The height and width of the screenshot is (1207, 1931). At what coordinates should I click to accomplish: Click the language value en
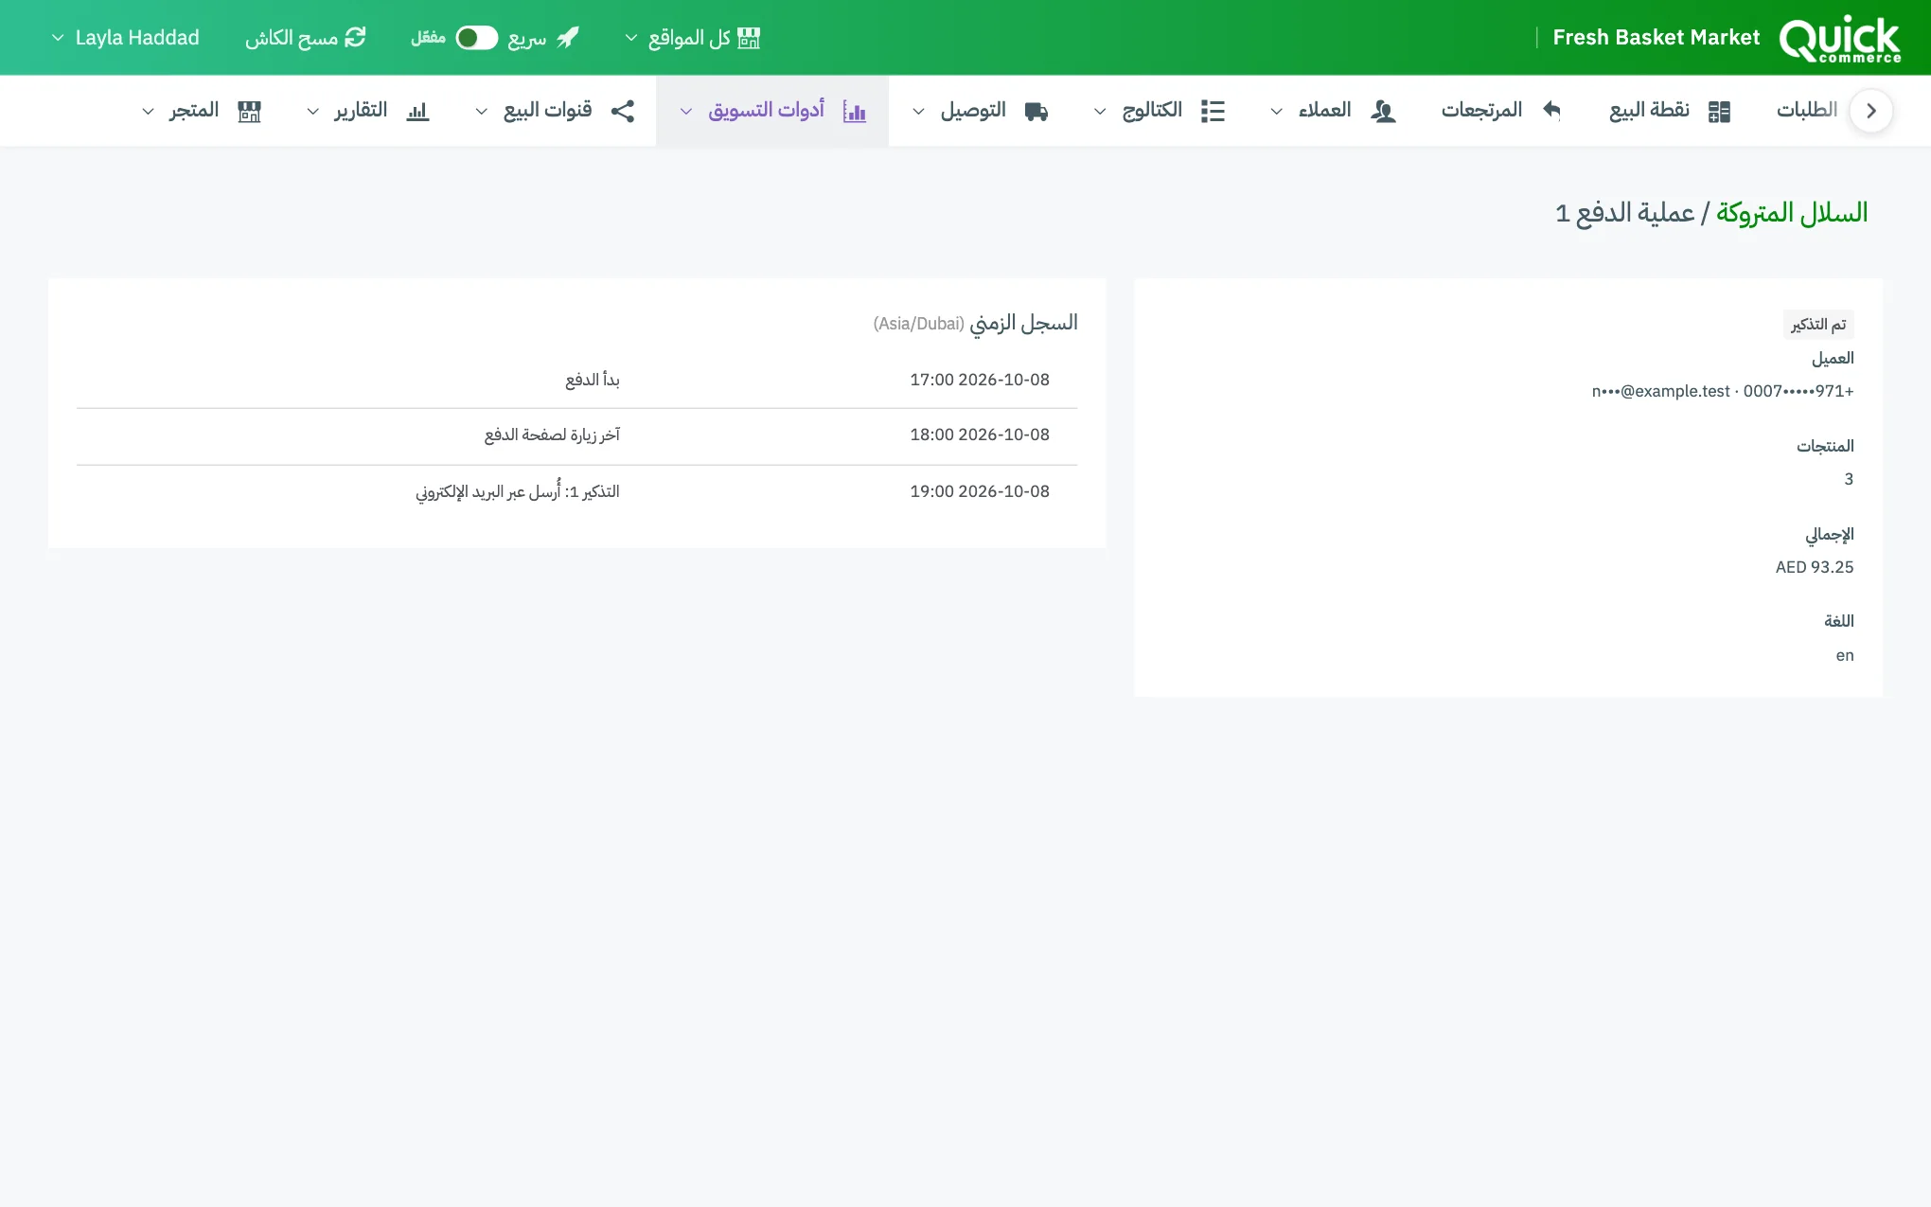pos(1844,655)
